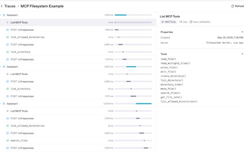Viewport: 244px width, 152px height.
Task: Click the first POST /v1/responses icon
Action: (8, 30)
